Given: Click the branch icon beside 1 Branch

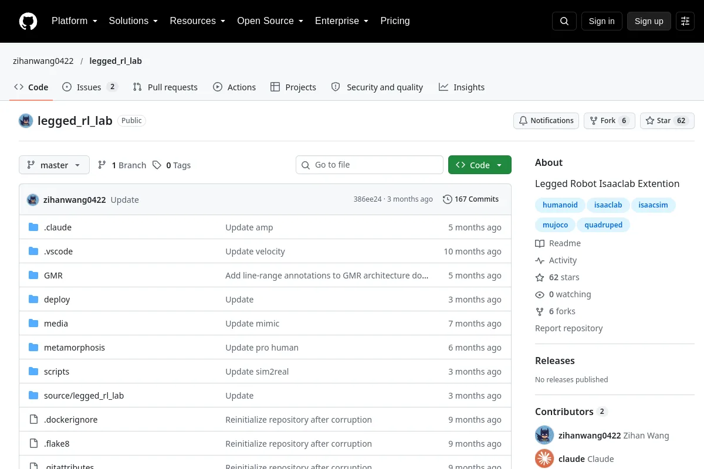Looking at the screenshot, I should (102, 165).
